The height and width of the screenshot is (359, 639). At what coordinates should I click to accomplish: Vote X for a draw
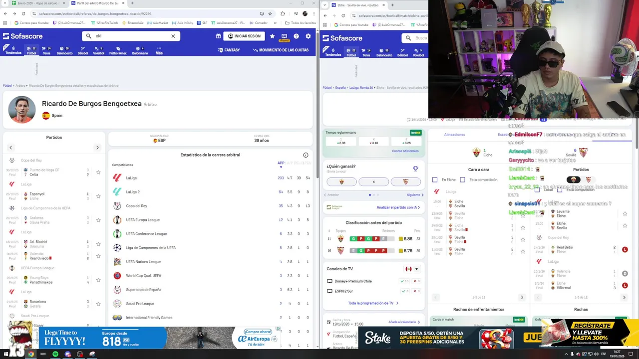tap(373, 181)
